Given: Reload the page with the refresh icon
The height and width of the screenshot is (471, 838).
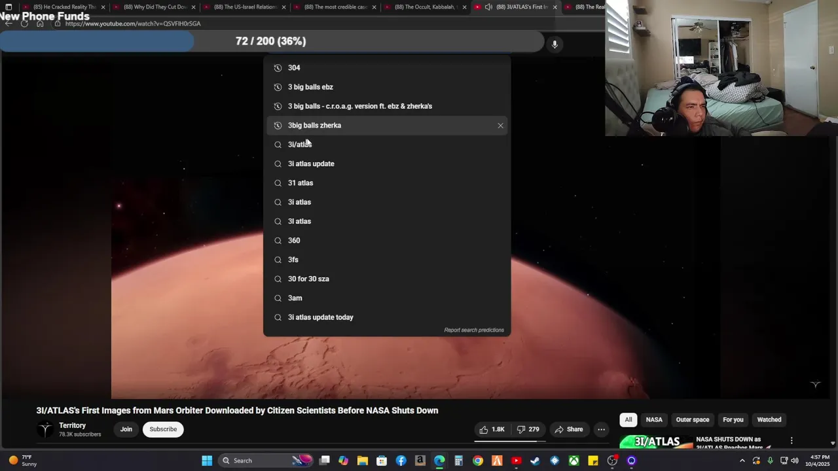Looking at the screenshot, I should coord(24,24).
